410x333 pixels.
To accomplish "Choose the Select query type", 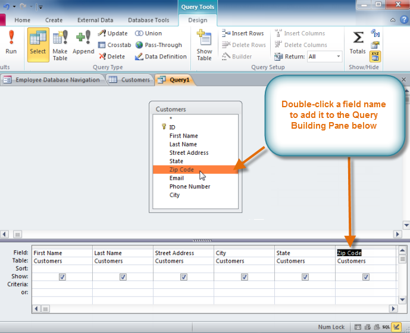I will tap(38, 45).
